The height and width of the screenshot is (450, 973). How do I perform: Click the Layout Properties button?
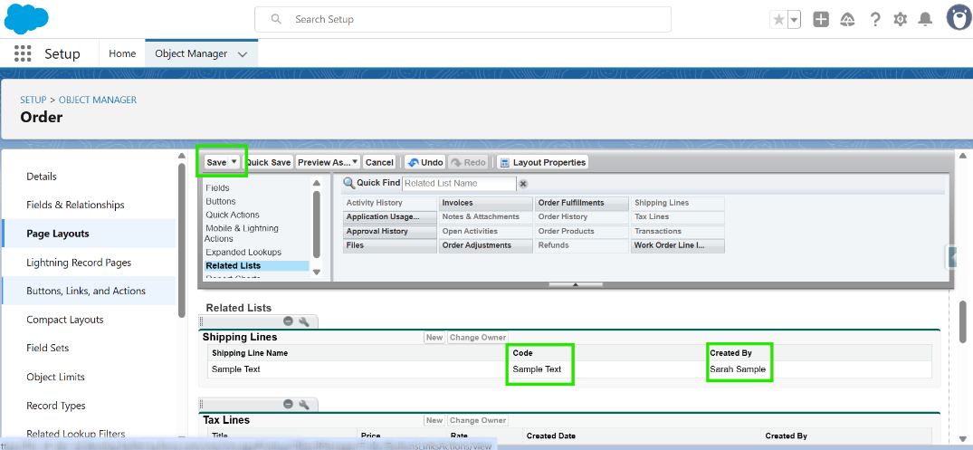click(x=543, y=162)
